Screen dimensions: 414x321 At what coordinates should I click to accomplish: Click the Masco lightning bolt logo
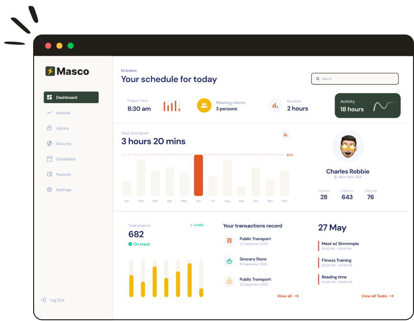(50, 71)
